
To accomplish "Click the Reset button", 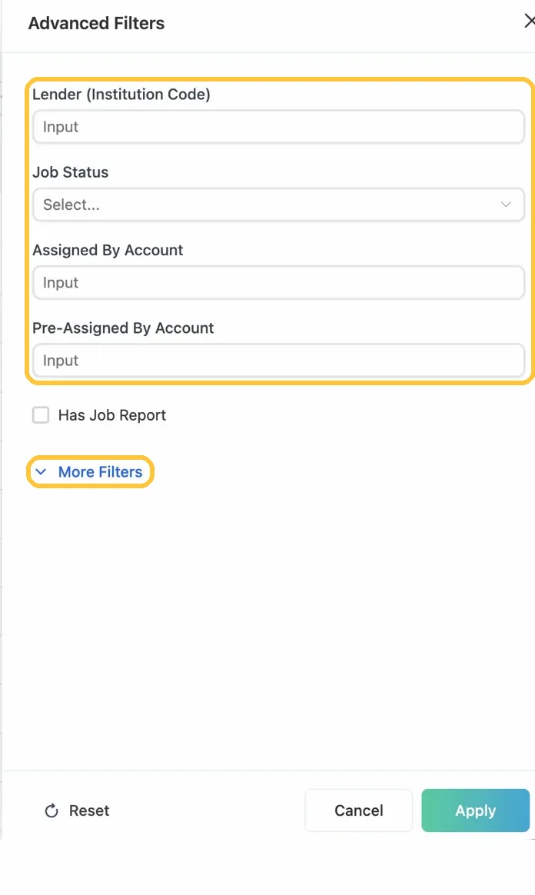I will click(x=77, y=810).
